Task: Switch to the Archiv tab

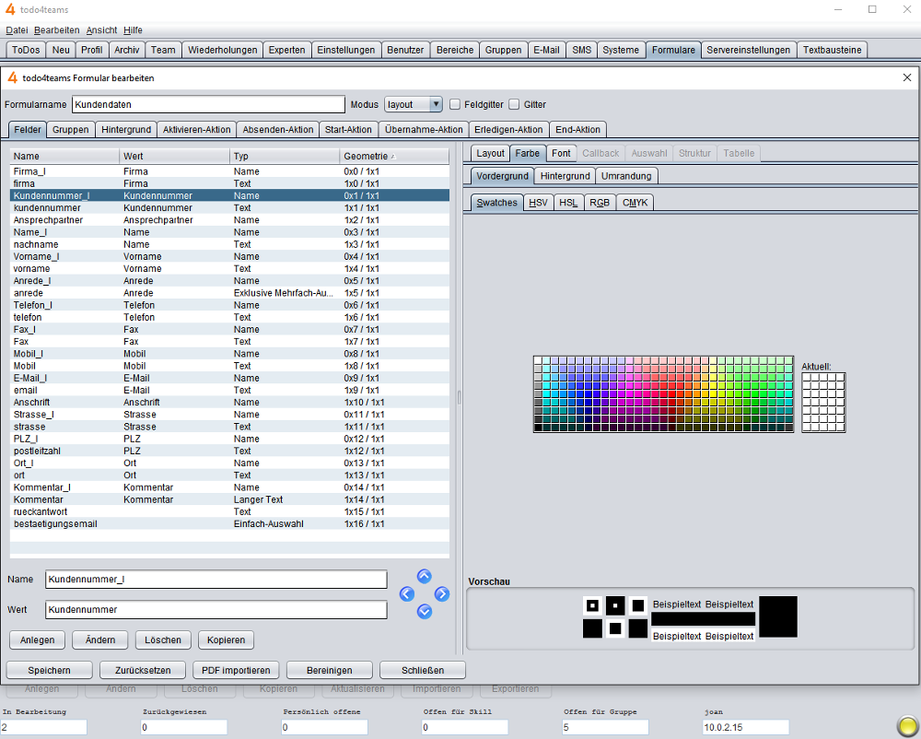Action: pyautogui.click(x=126, y=50)
